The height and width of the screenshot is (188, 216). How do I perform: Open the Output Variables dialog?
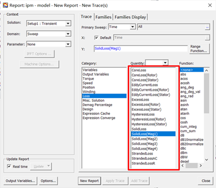[x=20, y=181]
